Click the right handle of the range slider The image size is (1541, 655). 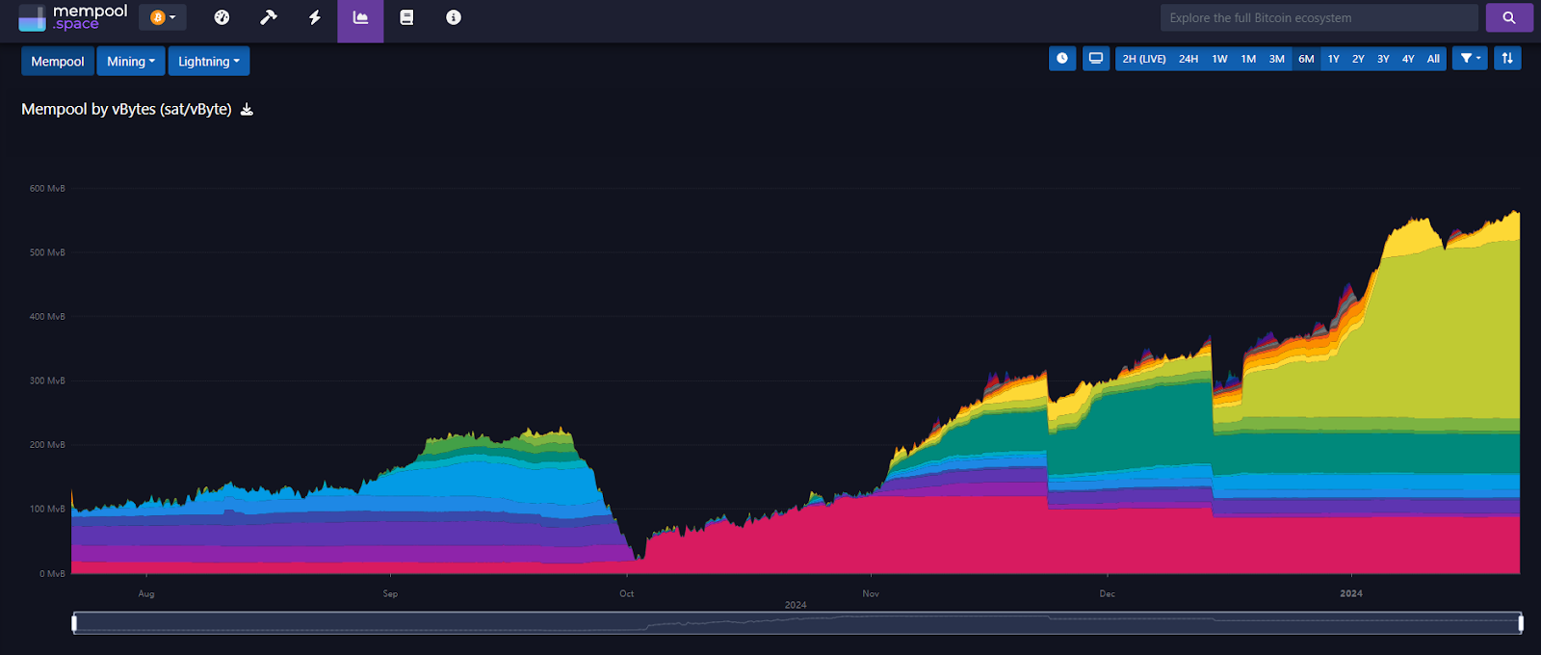1521,623
